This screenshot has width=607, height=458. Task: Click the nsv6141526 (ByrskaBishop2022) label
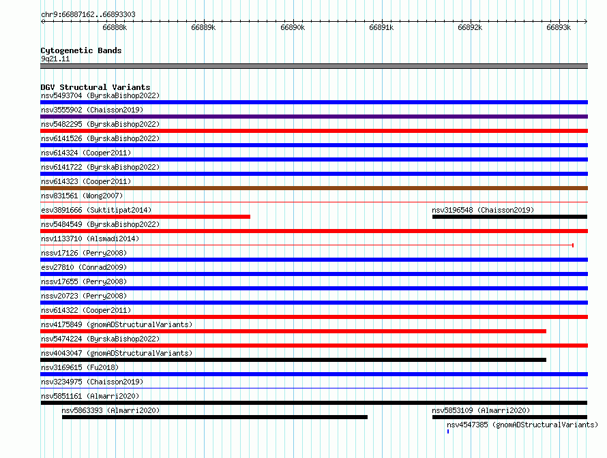pos(100,138)
